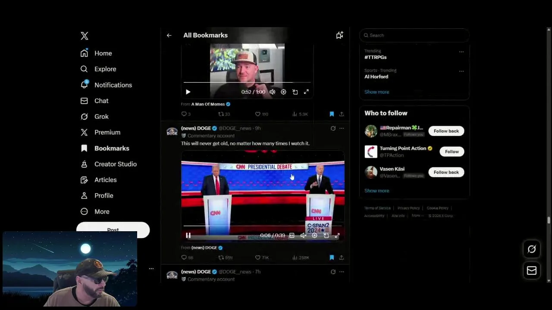
Task: Toggle picture-in-picture on debate video
Action: click(x=326, y=236)
